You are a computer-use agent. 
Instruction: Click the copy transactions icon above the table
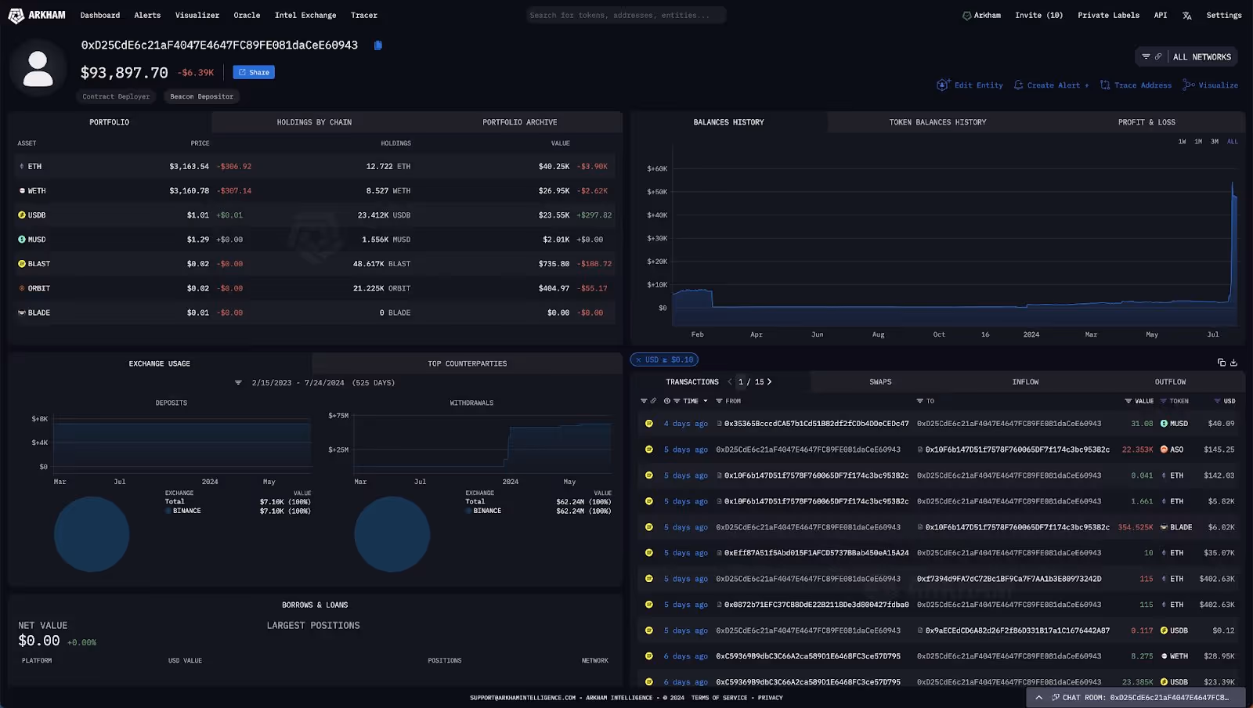[1221, 362]
